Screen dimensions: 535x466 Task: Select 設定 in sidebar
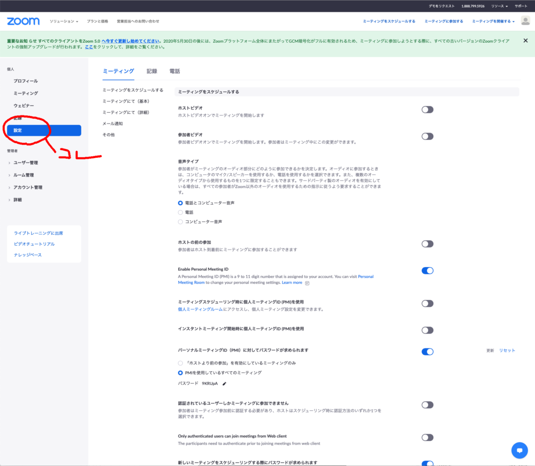[x=44, y=130]
